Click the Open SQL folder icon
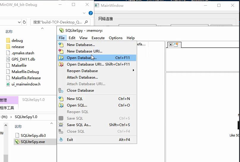 coord(61,105)
